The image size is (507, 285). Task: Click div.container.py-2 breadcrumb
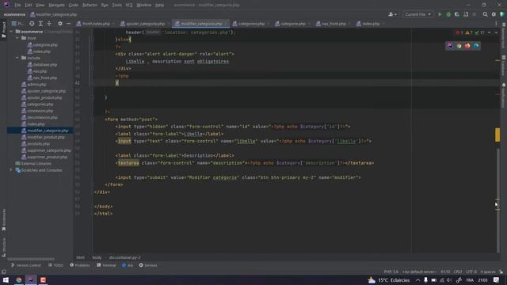pos(125,257)
